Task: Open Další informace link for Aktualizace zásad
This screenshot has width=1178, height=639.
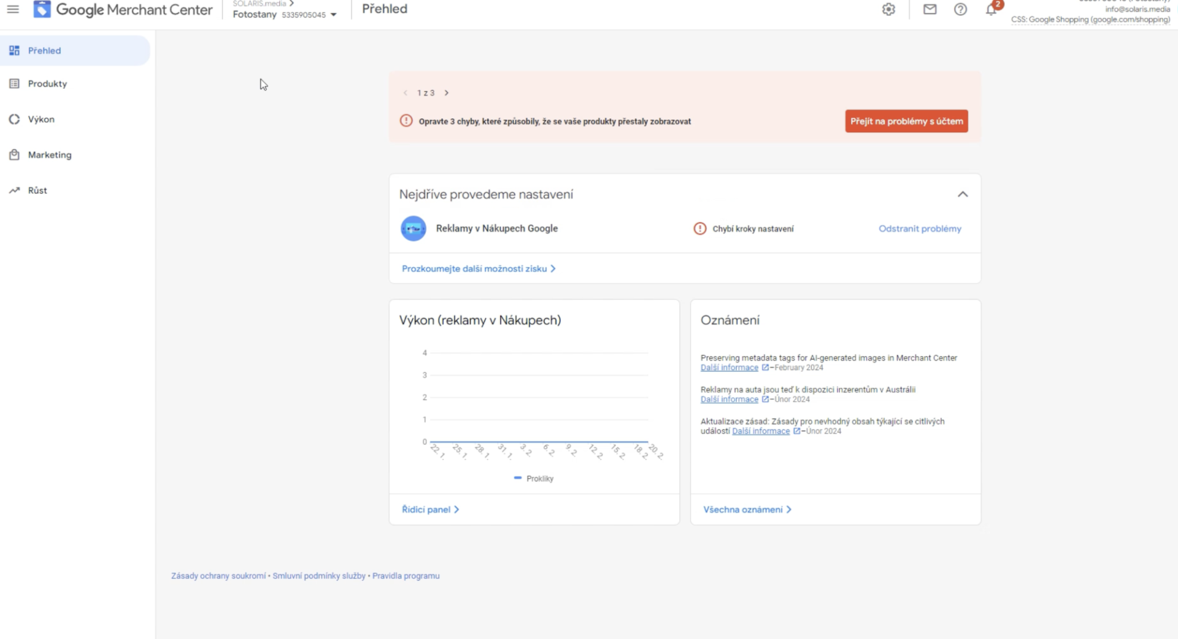Action: tap(761, 431)
